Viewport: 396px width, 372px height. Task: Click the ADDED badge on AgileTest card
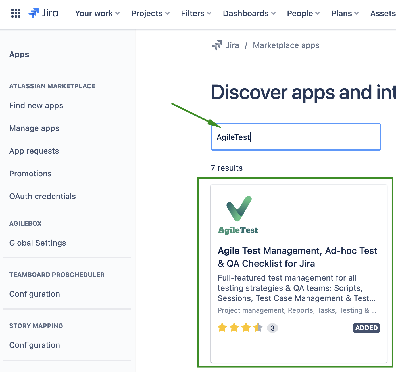[366, 328]
